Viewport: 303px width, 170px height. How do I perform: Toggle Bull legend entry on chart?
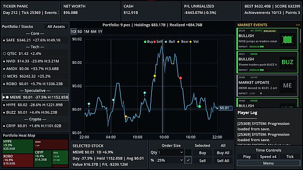coord(170,42)
